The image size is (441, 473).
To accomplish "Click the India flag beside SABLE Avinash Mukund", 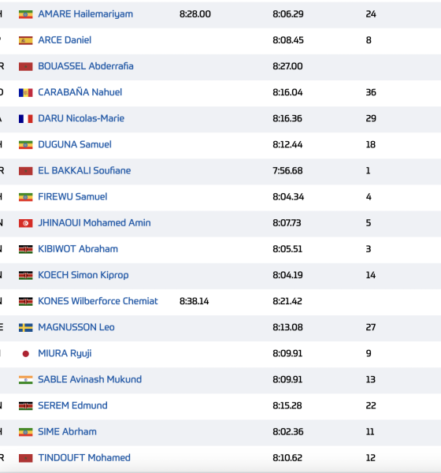I will pyautogui.click(x=26, y=379).
